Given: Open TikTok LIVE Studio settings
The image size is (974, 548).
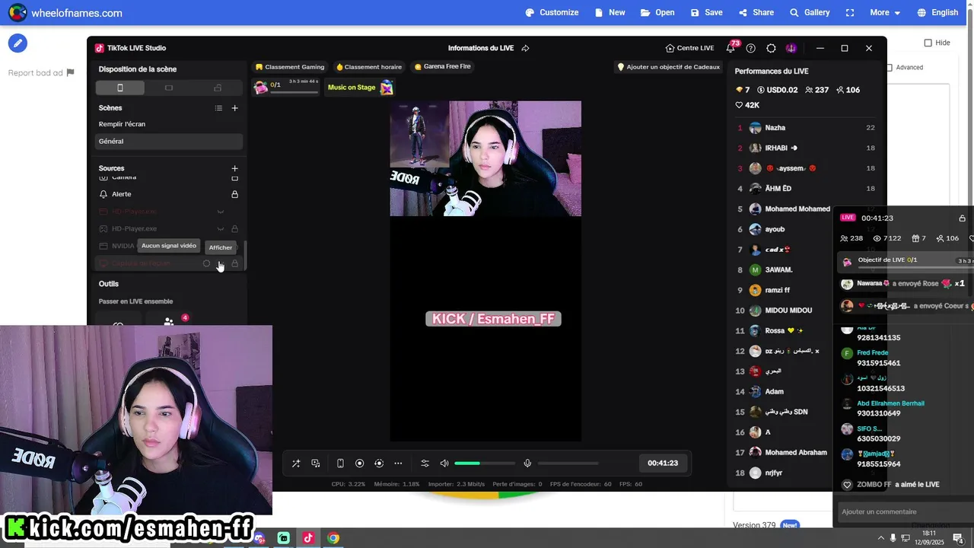Looking at the screenshot, I should coord(771,48).
